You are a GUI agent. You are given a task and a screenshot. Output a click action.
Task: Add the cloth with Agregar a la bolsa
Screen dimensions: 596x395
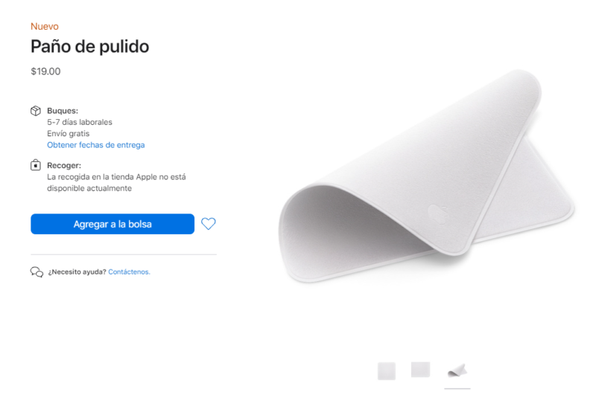pyautogui.click(x=112, y=224)
